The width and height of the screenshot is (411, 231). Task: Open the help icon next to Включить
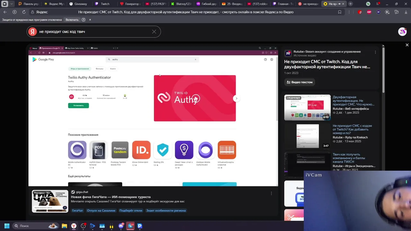point(83,20)
